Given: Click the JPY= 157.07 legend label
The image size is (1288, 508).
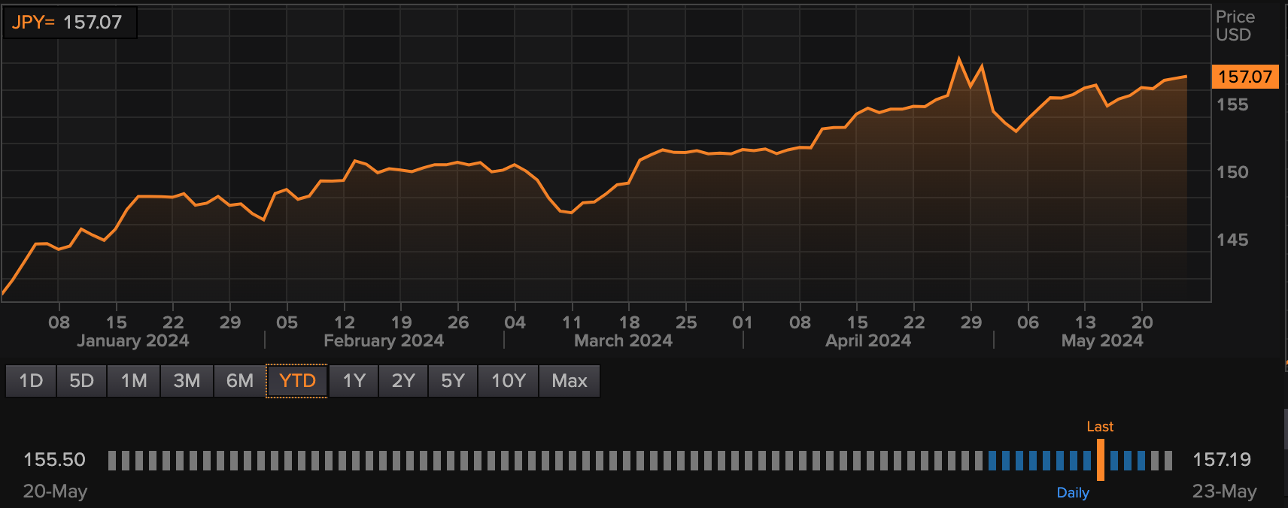Looking at the screenshot, I should point(68,23).
